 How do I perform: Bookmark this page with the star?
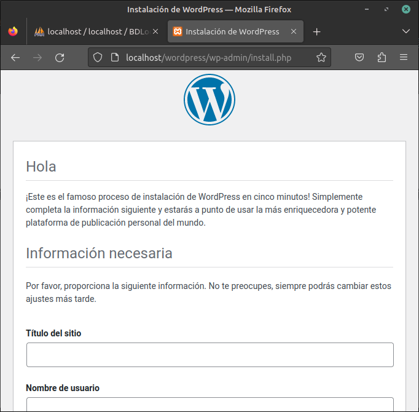pos(321,57)
